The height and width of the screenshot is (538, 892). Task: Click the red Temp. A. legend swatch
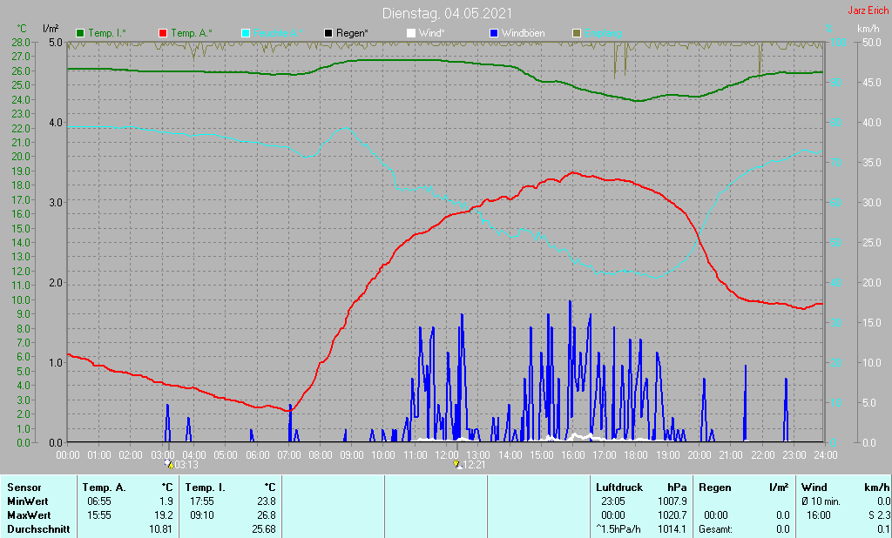tap(163, 33)
